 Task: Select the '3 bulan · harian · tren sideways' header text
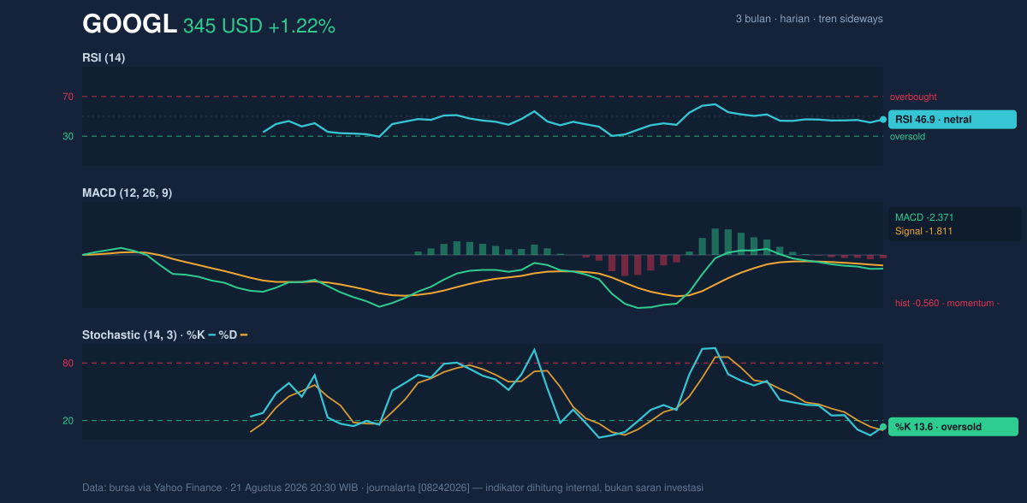[809, 19]
